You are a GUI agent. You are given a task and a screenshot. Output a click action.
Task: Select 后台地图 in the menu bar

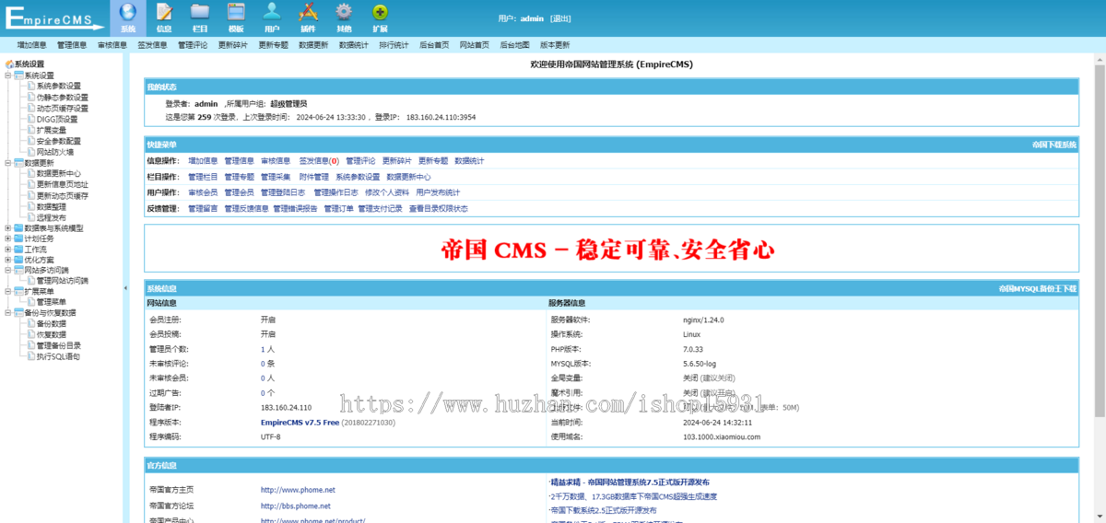point(515,44)
